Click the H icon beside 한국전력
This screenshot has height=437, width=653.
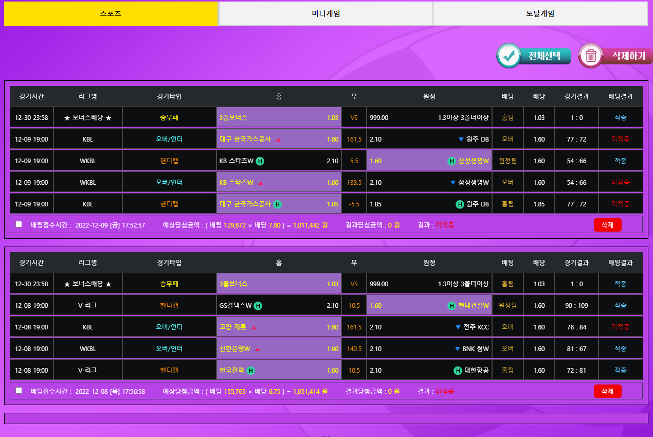pos(250,371)
